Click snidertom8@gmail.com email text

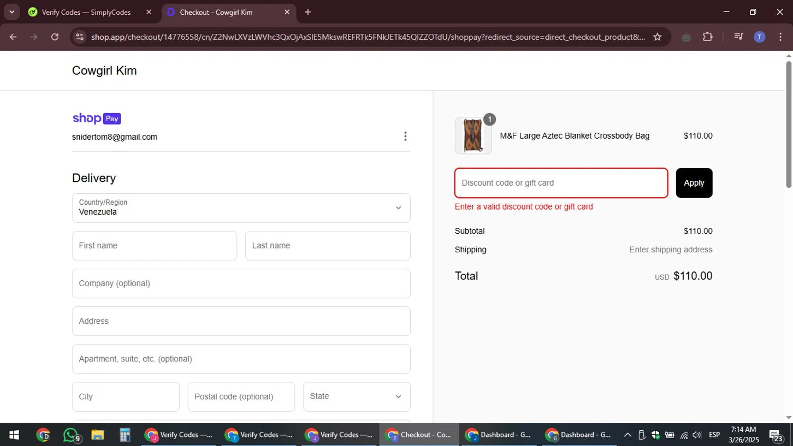[x=115, y=137]
